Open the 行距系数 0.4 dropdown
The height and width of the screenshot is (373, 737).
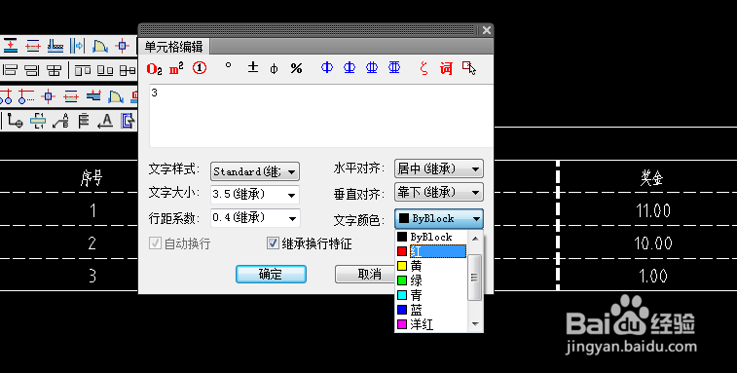tap(255, 218)
